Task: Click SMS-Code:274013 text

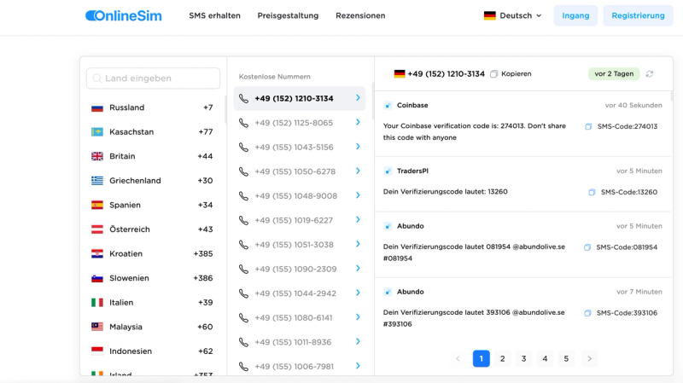Action: (x=628, y=126)
